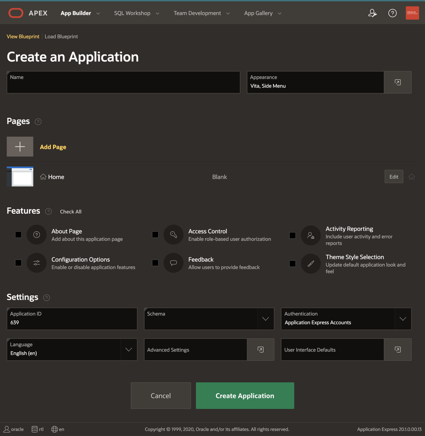Open the Appearance popup icon
This screenshot has width=425, height=436.
[x=398, y=82]
